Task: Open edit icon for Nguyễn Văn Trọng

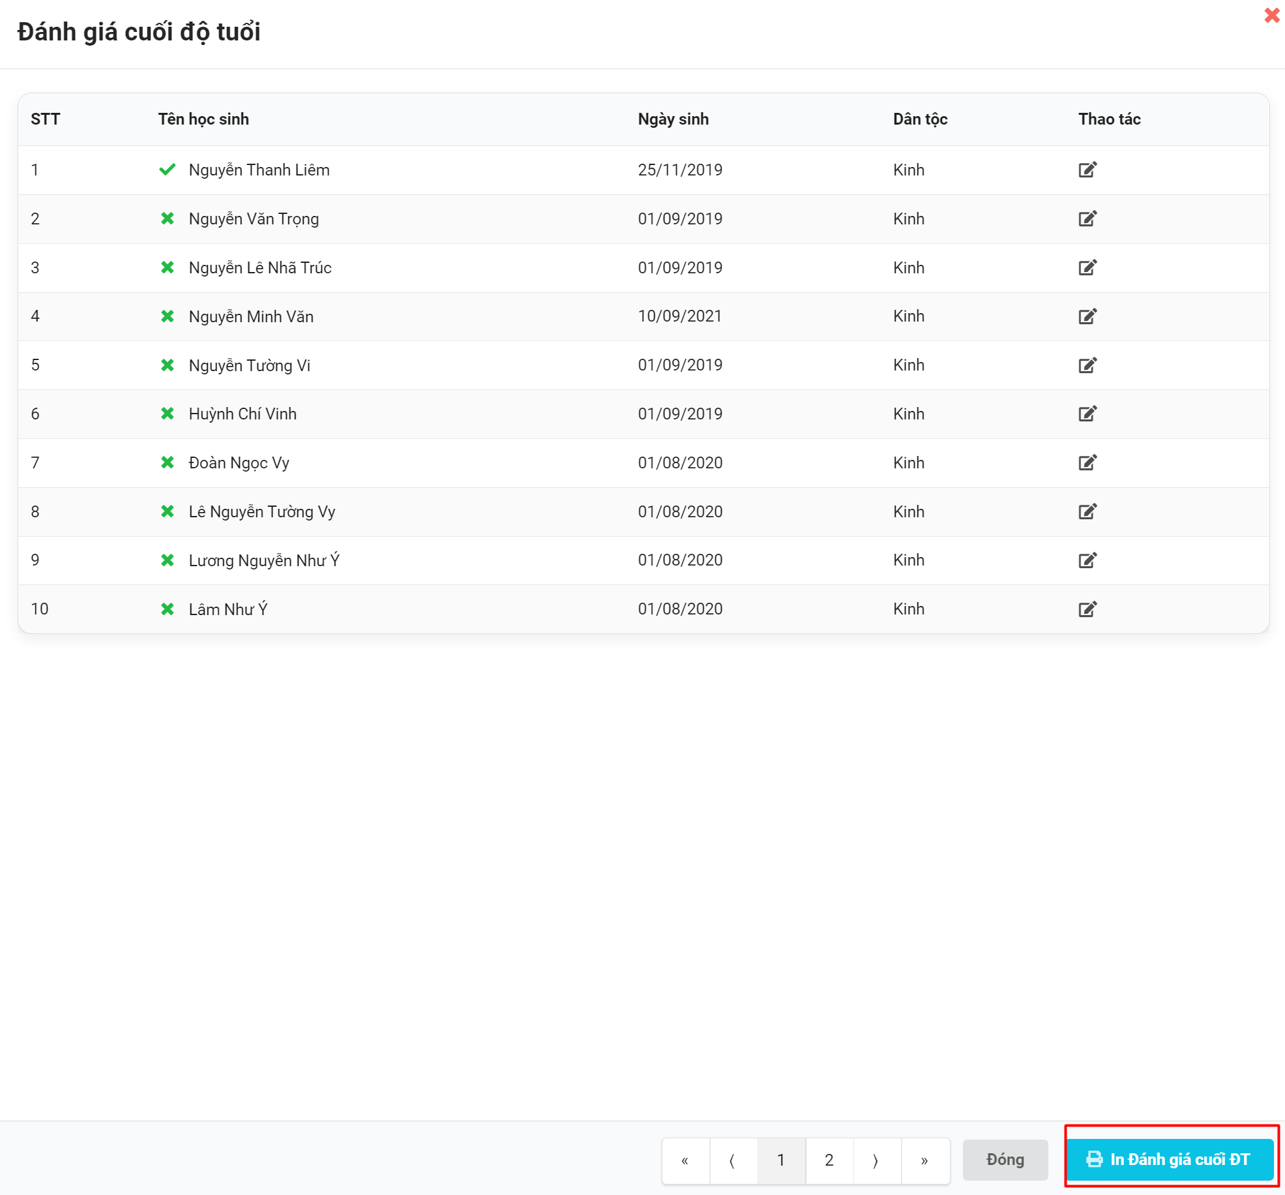Action: (x=1087, y=219)
